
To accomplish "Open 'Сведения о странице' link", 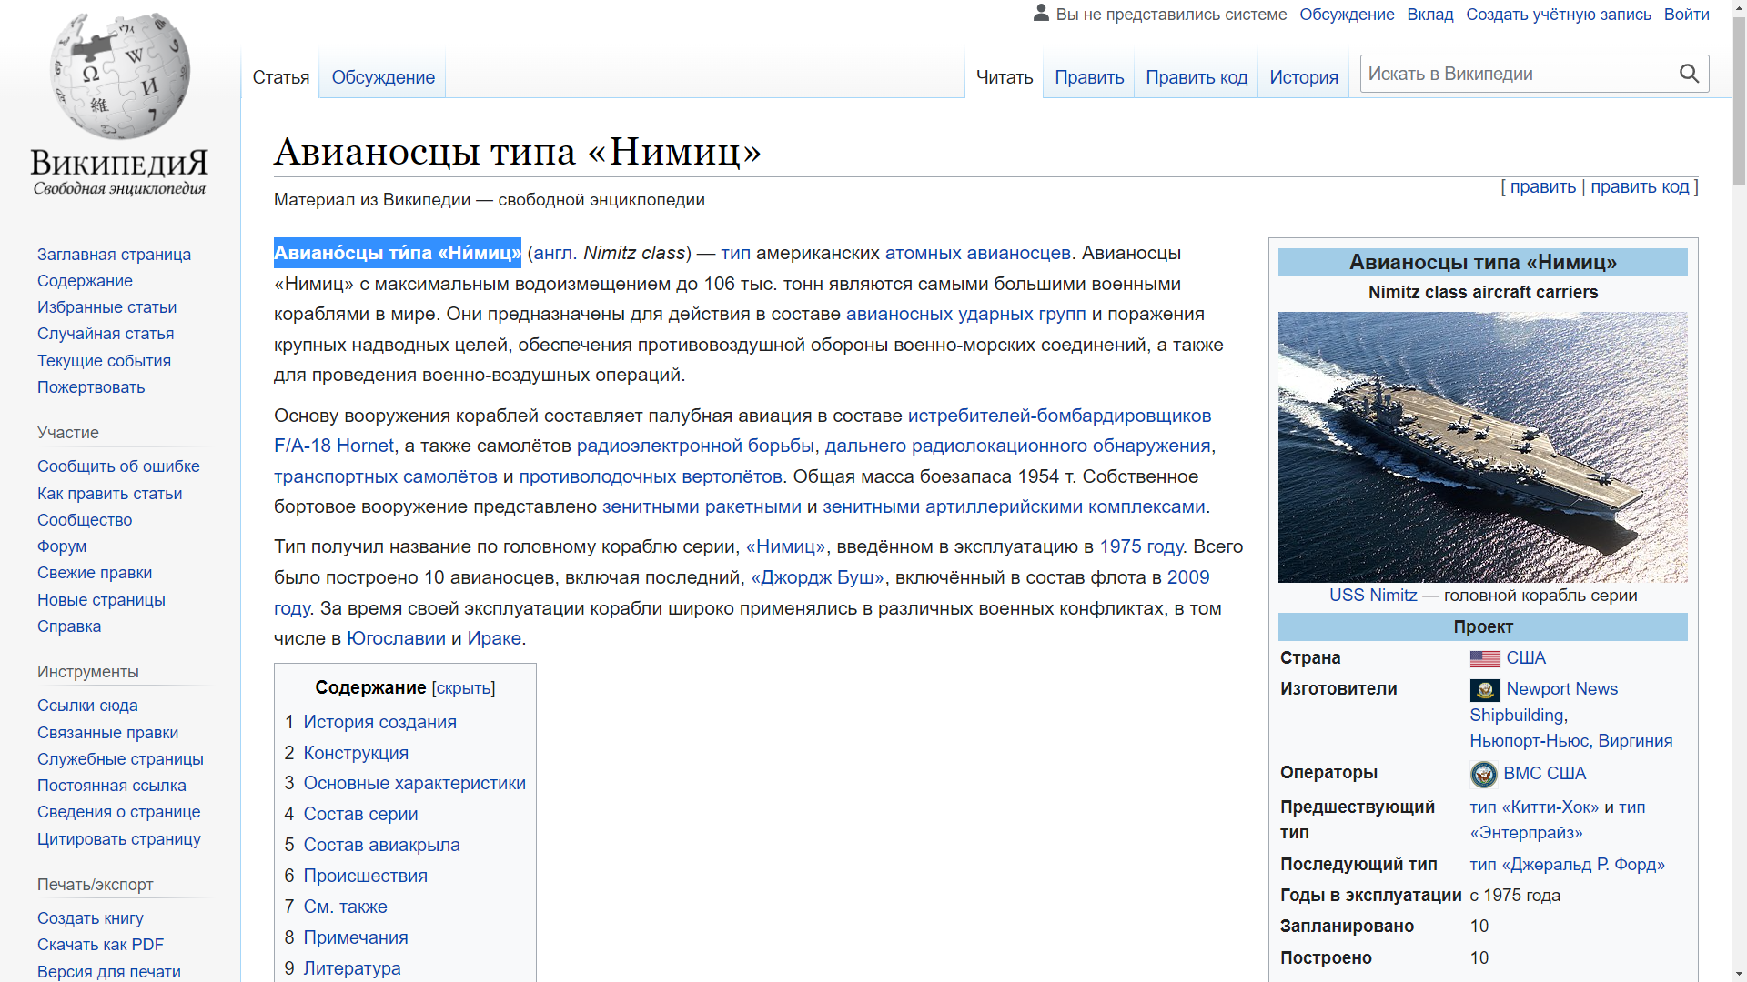I will tap(118, 812).
